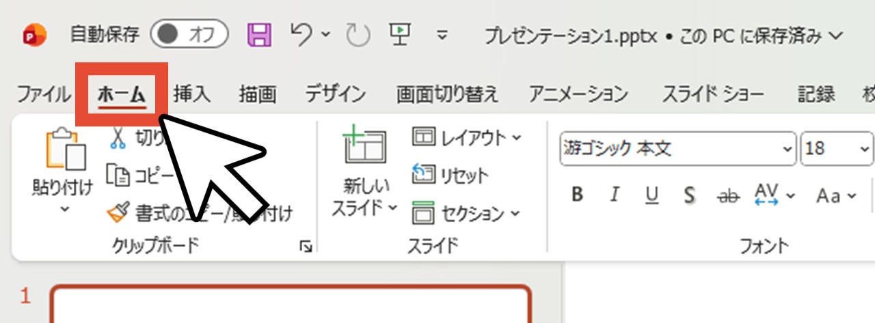This screenshot has width=875, height=323.
Task: Click the AV character spacing icon
Action: 766,195
